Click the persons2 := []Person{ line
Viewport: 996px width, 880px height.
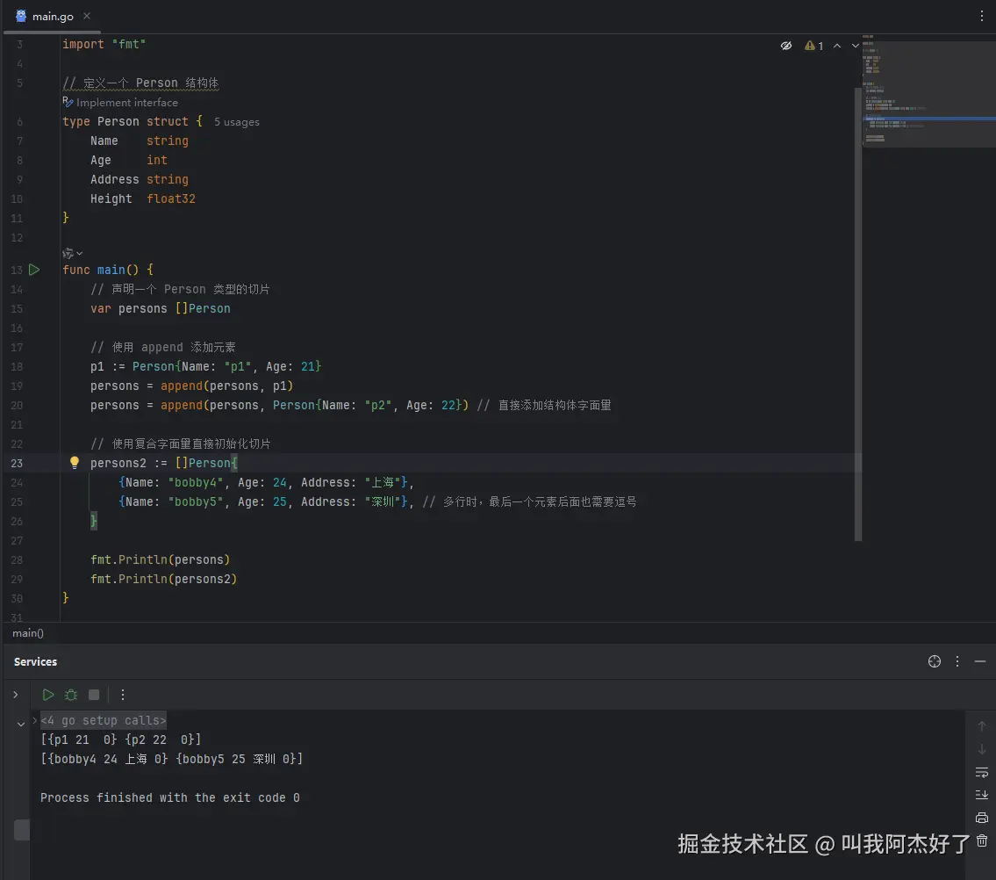[164, 463]
